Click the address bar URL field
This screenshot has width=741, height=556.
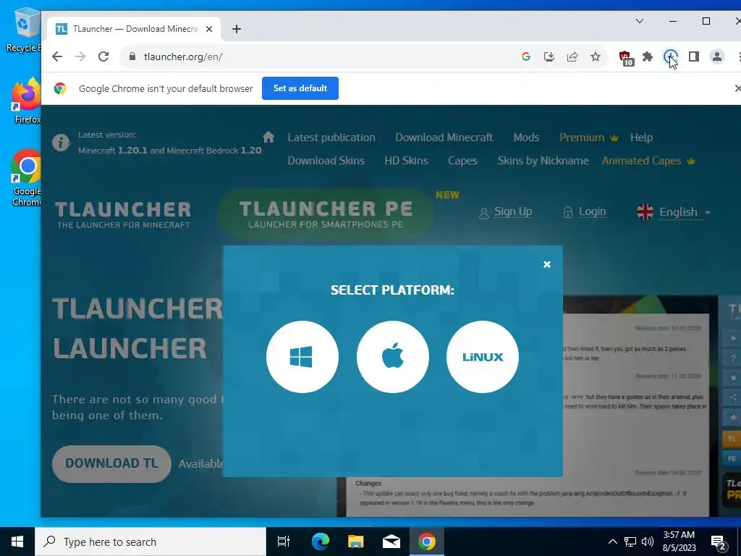coord(321,56)
